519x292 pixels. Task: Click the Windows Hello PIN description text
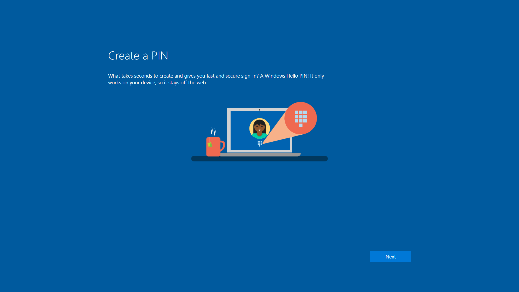click(216, 79)
